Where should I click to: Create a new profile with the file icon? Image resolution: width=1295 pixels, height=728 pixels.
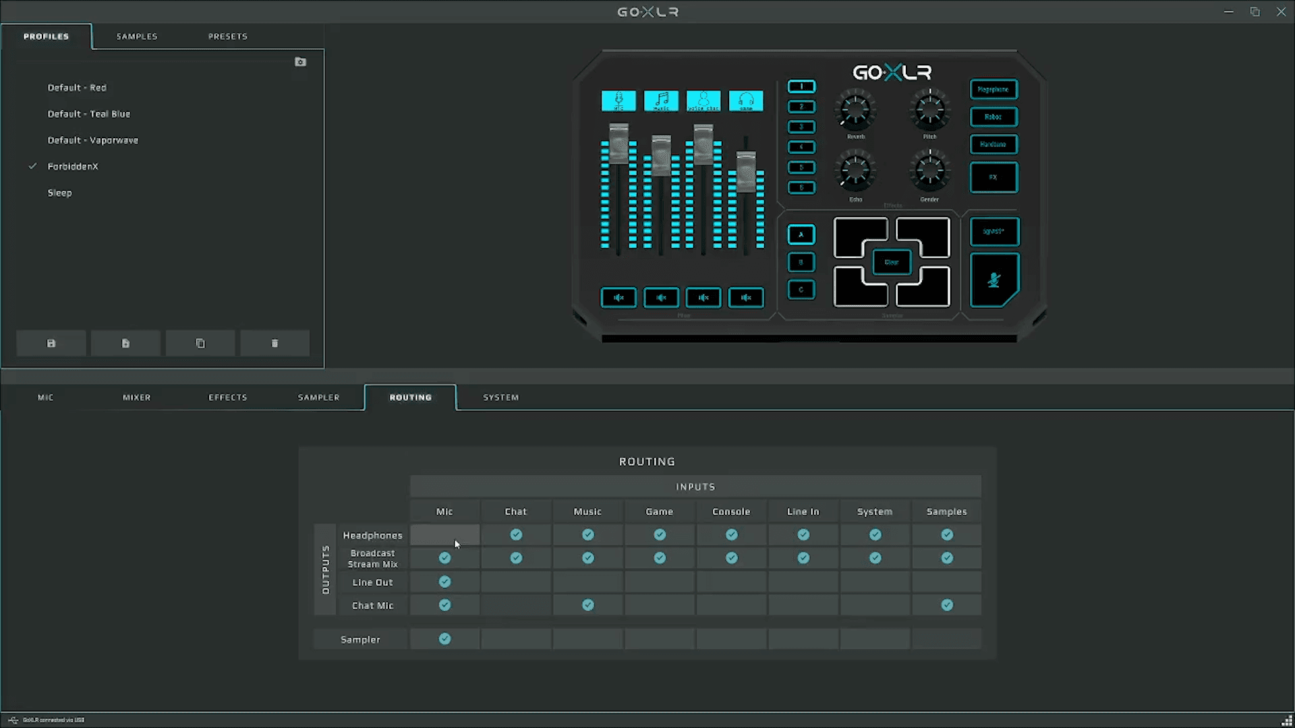pos(125,343)
